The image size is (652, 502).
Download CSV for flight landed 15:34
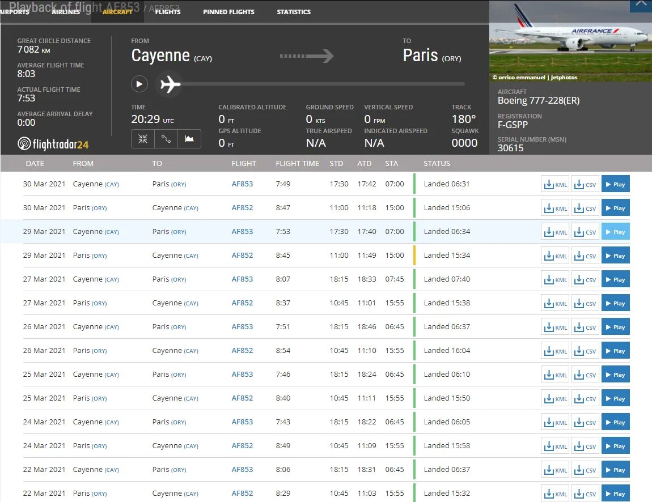585,256
